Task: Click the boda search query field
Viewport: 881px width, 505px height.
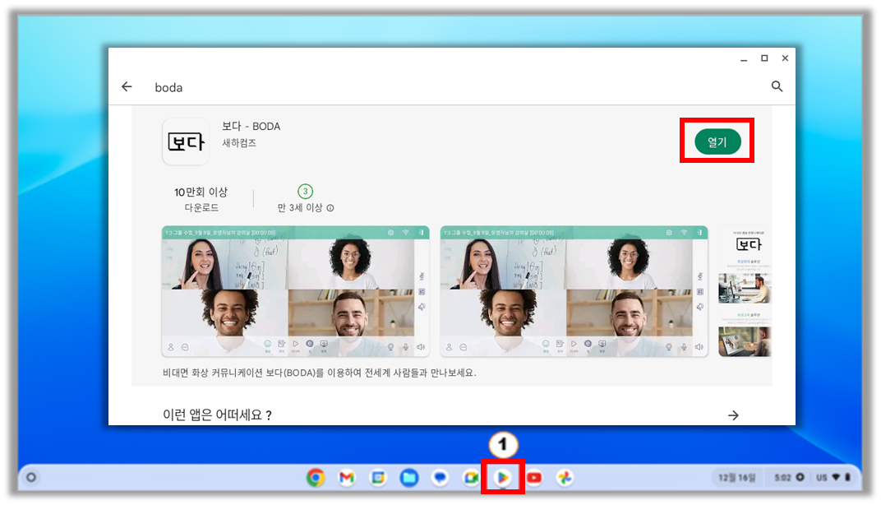Action: click(168, 88)
